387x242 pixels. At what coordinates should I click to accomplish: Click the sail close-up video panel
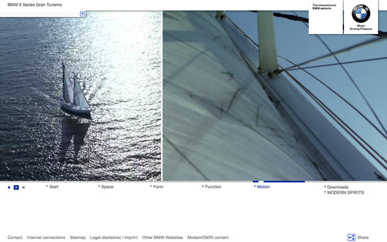tap(275, 96)
